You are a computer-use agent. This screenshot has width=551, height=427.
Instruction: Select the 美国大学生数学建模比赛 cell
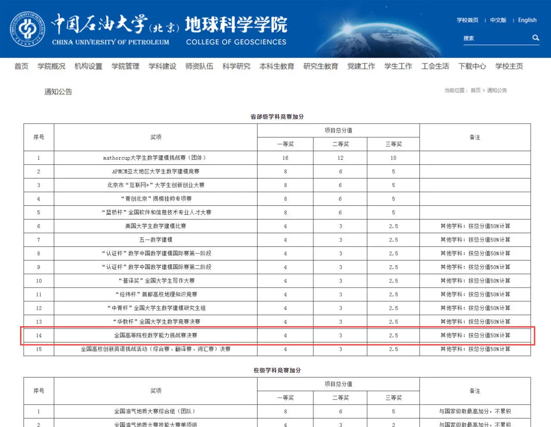(156, 226)
